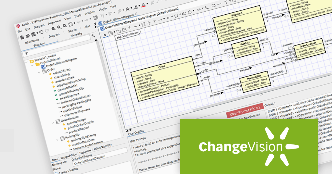
Task: Open the Edit menu
Action: 28,29
